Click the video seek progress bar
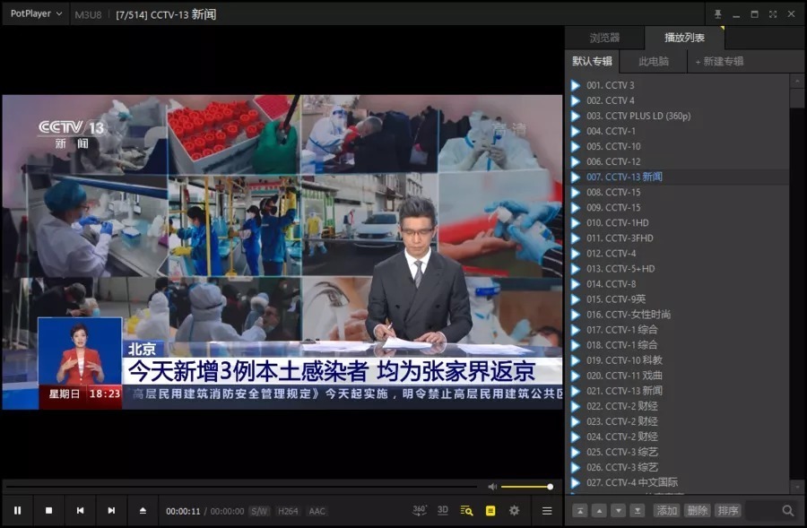The width and height of the screenshot is (807, 528). click(242, 486)
